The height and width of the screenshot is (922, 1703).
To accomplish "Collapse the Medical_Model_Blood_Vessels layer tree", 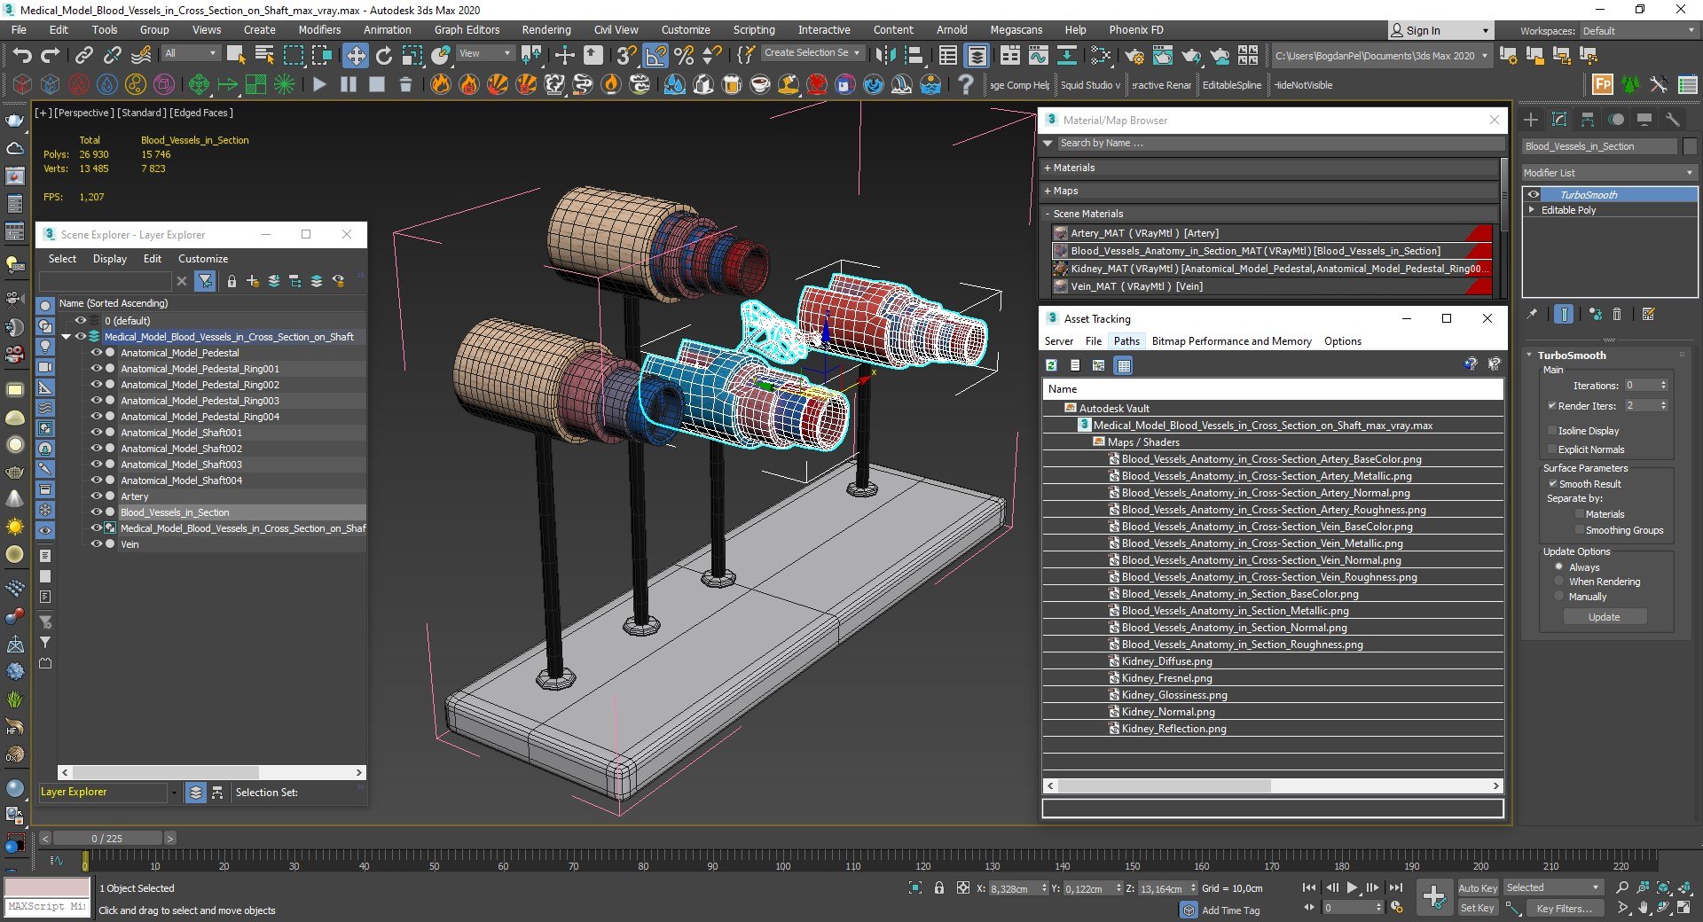I will 67,337.
